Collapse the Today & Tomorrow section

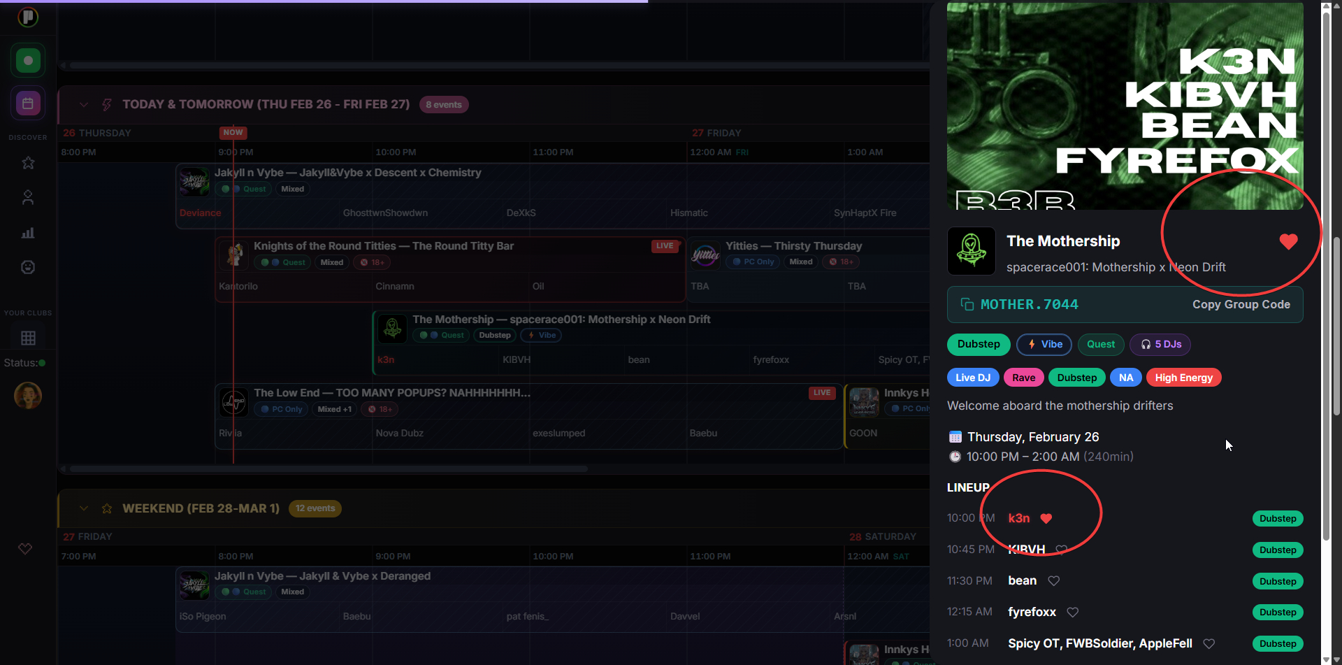tap(84, 105)
